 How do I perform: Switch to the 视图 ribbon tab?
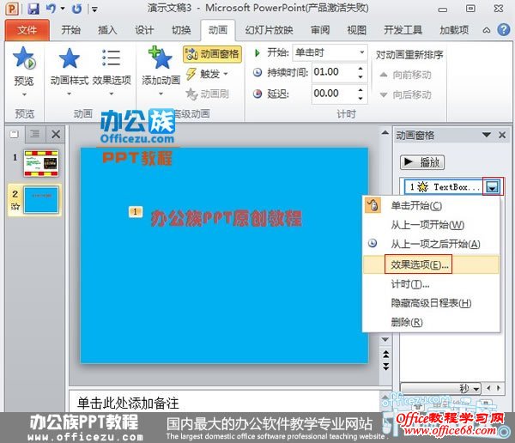click(357, 30)
